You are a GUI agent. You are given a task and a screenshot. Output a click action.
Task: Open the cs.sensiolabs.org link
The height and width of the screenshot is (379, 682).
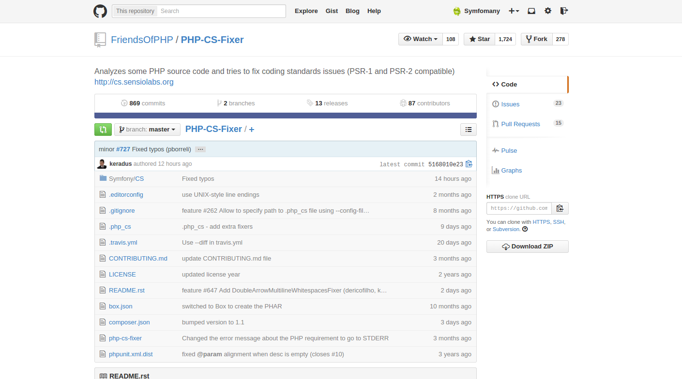point(134,82)
